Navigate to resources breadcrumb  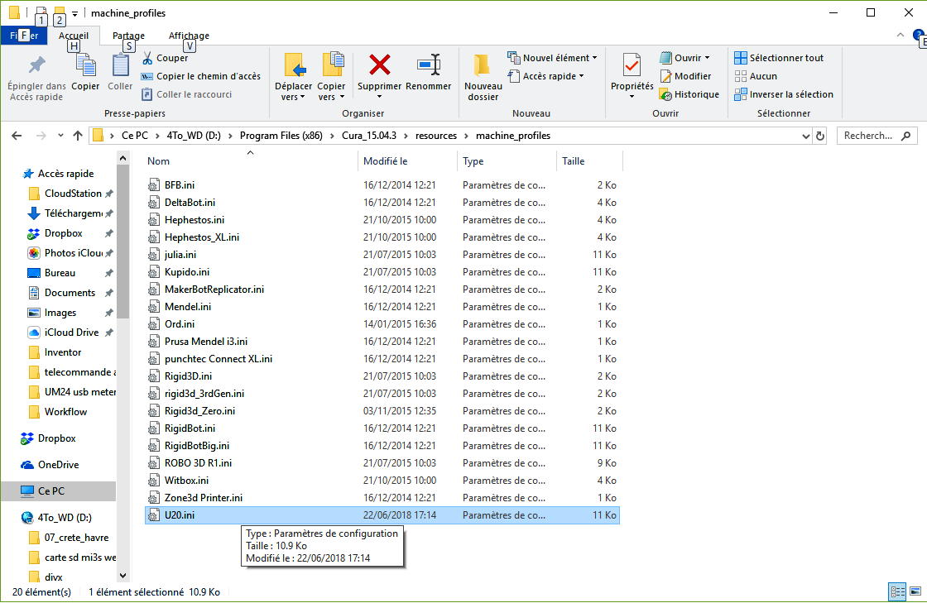click(436, 136)
